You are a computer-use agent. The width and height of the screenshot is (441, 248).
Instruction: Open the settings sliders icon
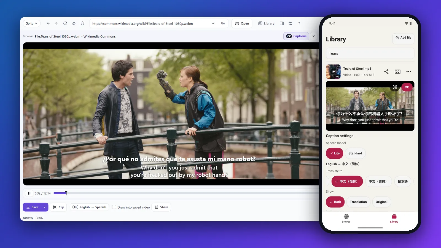coord(290,23)
